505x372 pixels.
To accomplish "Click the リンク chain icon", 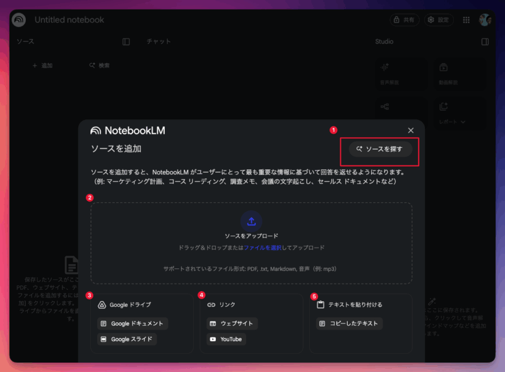I will 211,304.
